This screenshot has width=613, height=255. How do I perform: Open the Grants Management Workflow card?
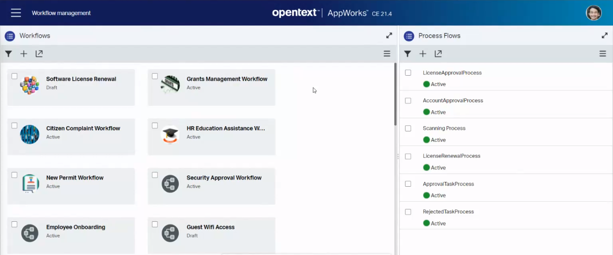[226, 79]
